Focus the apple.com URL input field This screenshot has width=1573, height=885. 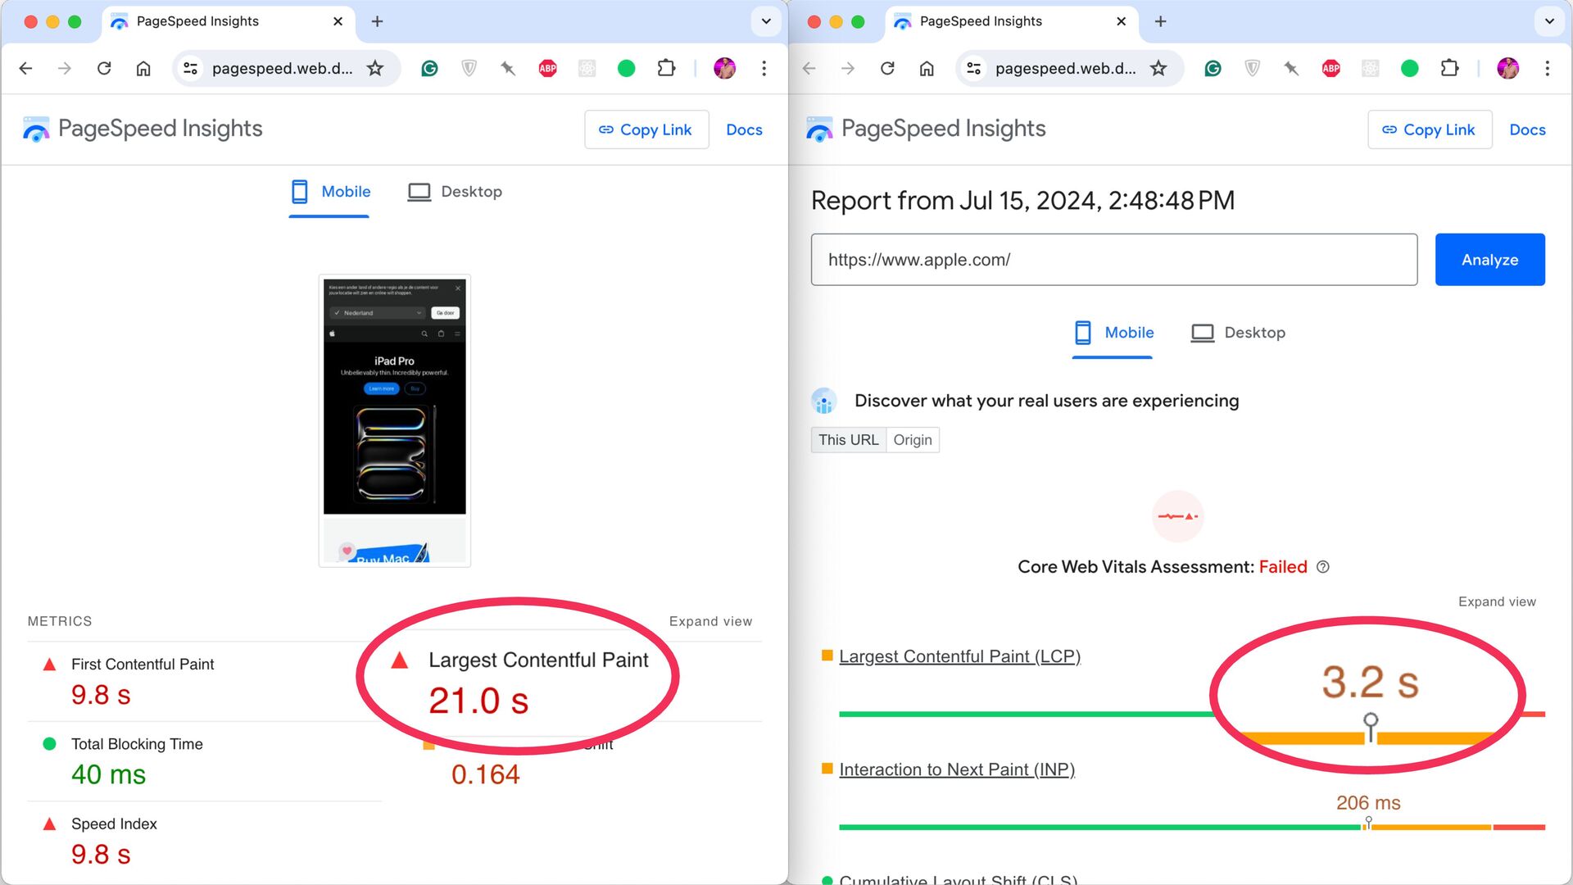[x=1113, y=260]
